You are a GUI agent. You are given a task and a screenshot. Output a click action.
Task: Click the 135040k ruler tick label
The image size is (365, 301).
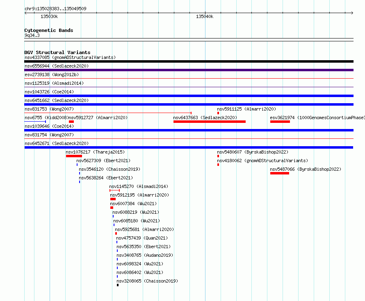[x=205, y=16]
